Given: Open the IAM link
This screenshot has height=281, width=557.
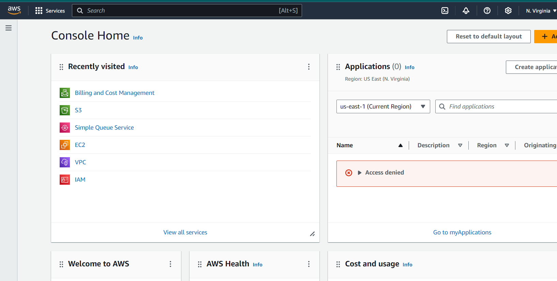Looking at the screenshot, I should click(x=80, y=180).
